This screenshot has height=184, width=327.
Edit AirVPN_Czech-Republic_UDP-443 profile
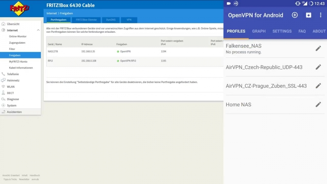coord(318,67)
